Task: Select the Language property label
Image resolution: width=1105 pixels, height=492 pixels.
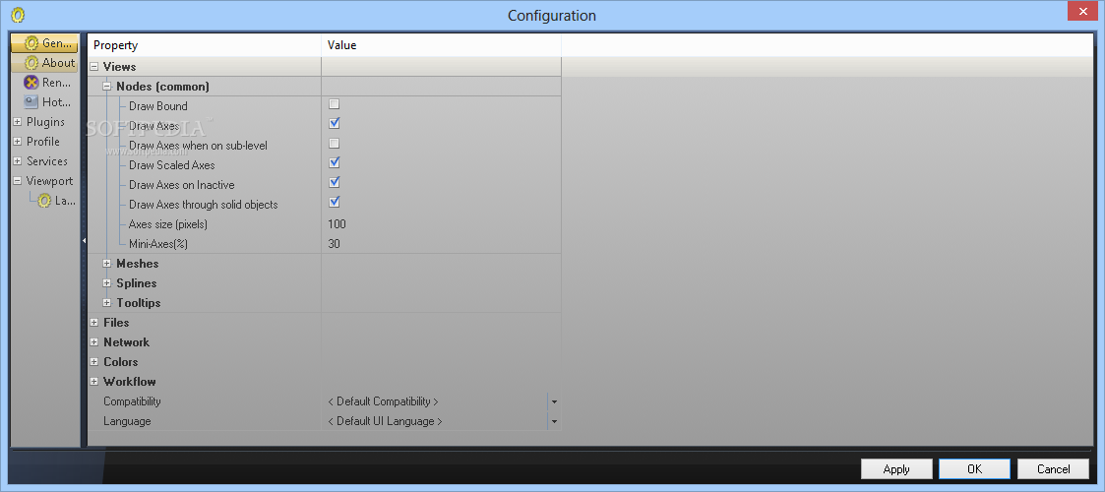Action: click(127, 421)
